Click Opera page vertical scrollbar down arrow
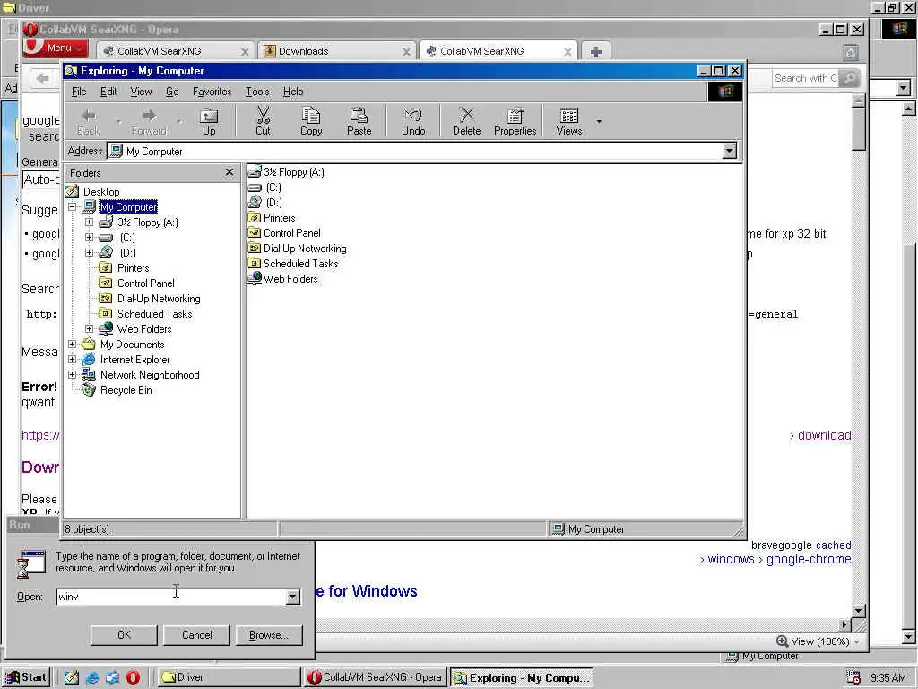The image size is (918, 689). click(x=858, y=611)
